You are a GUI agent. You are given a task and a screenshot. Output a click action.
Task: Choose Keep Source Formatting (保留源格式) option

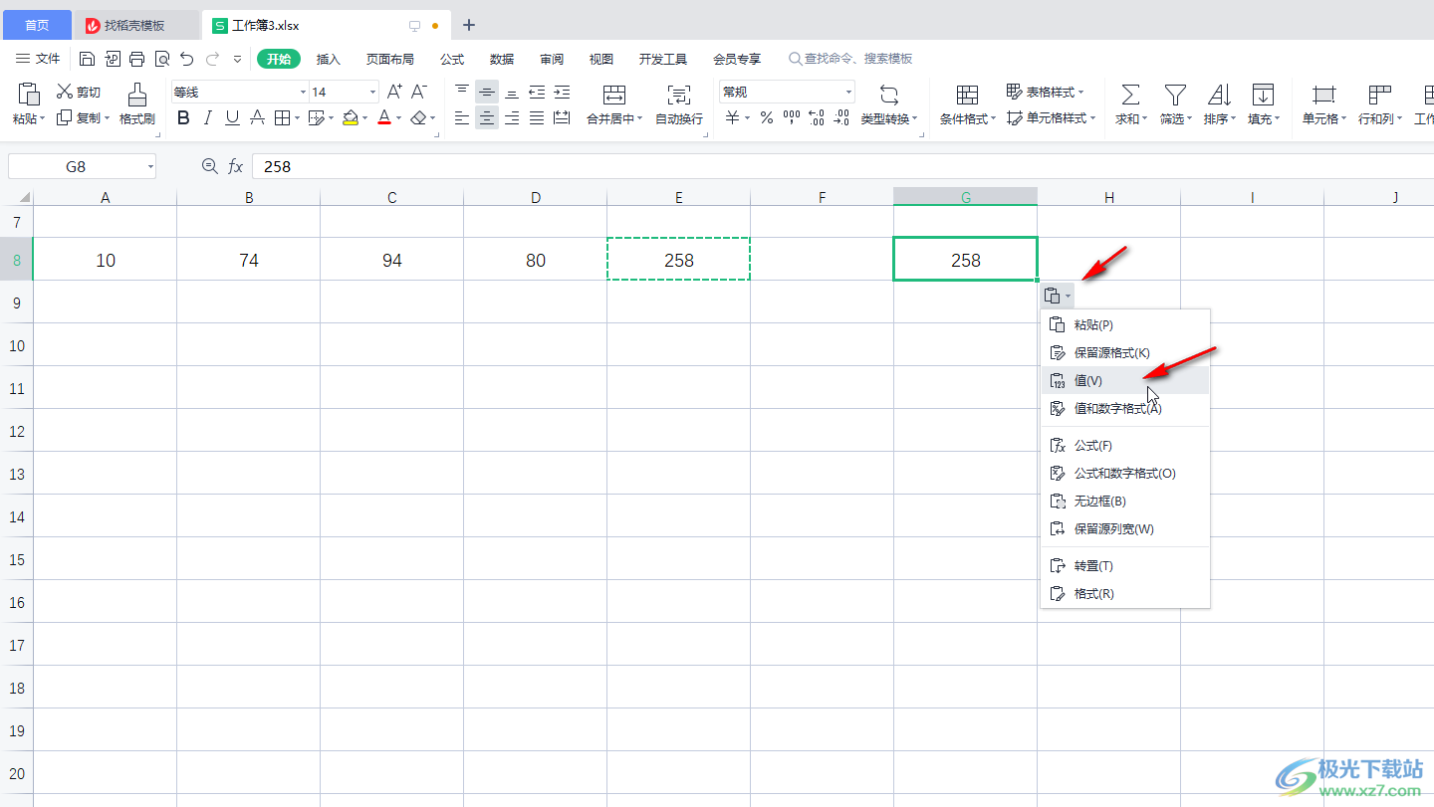click(x=1125, y=352)
